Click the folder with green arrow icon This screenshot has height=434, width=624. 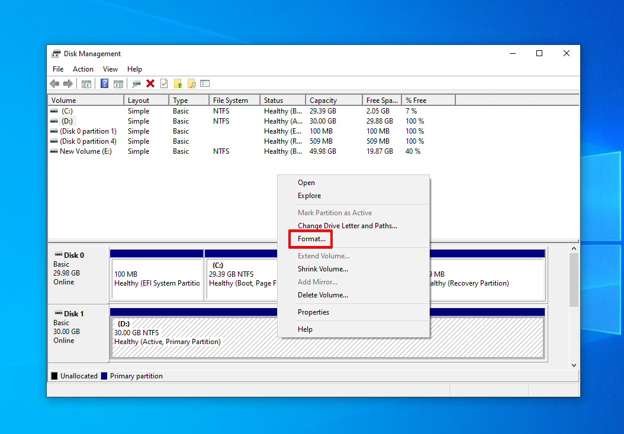pos(178,84)
